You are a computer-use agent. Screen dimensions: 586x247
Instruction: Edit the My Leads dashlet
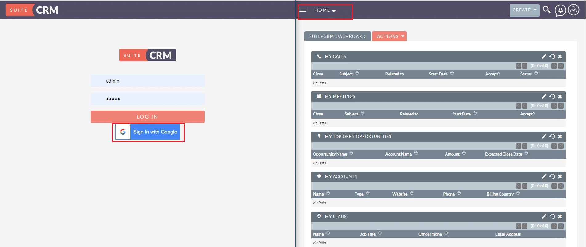tap(544, 217)
